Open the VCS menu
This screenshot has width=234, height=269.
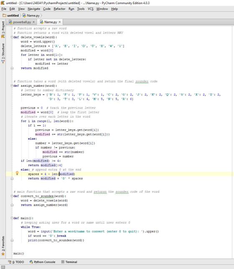[x=90, y=9]
